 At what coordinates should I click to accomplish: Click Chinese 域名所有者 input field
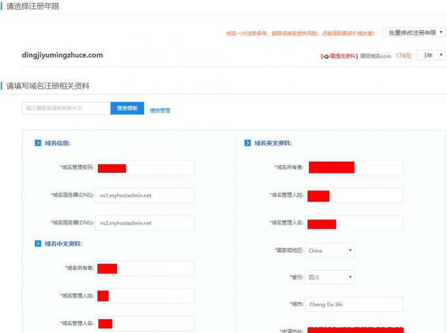coord(145,269)
